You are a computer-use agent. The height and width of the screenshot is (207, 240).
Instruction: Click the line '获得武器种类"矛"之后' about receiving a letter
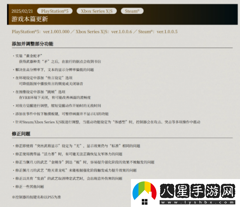(x=60, y=62)
